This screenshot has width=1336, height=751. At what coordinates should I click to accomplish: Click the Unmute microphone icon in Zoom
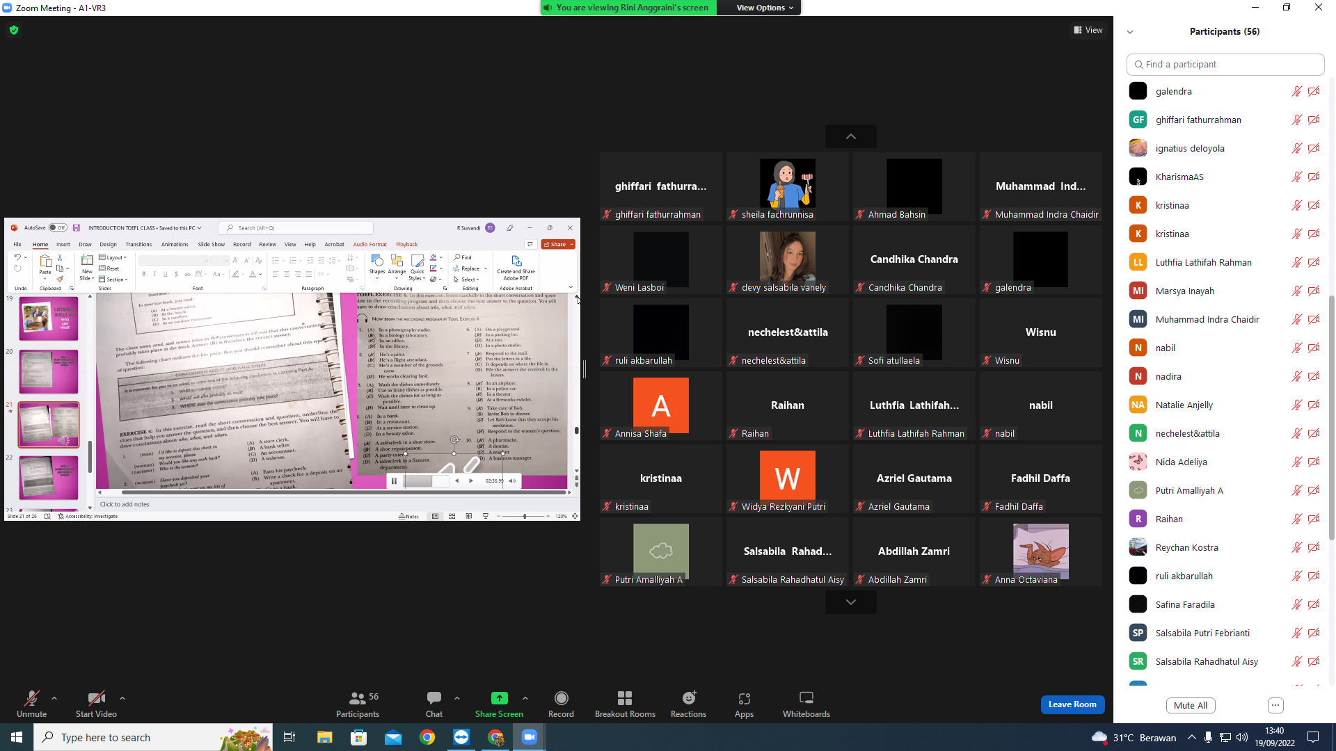tap(31, 698)
